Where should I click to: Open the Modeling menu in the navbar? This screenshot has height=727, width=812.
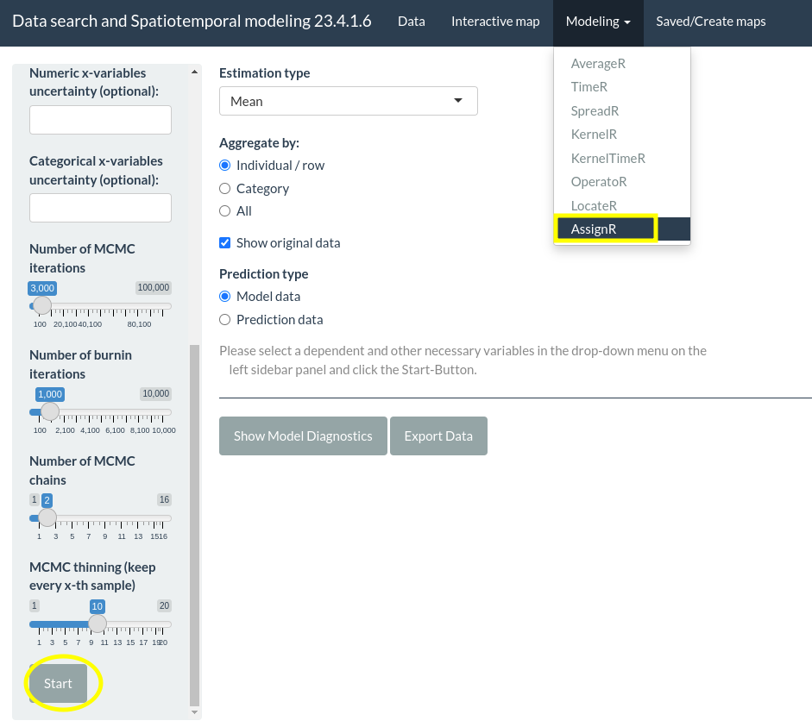pyautogui.click(x=598, y=21)
